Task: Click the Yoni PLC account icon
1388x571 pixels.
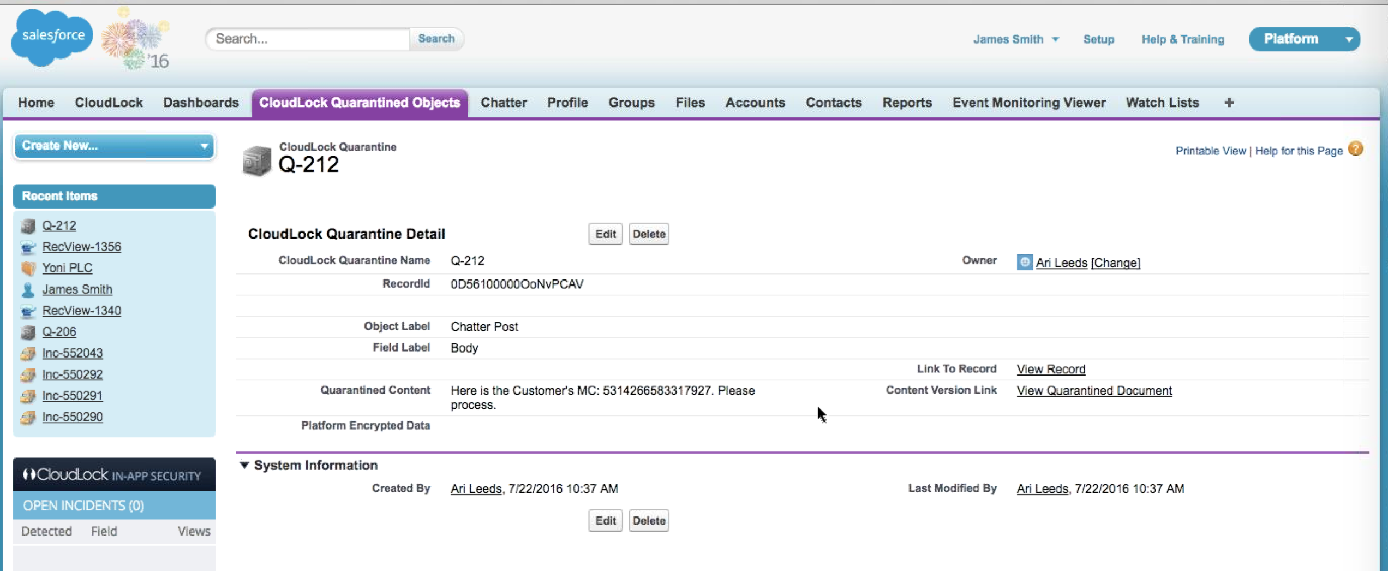Action: pos(28,268)
